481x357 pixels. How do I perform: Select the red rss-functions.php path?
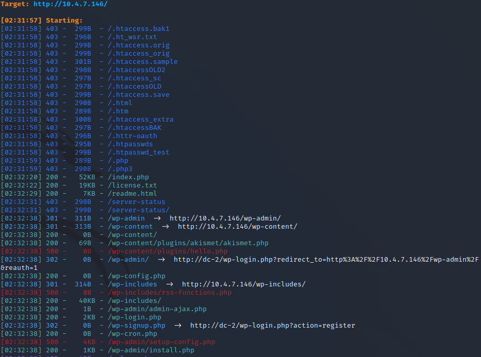point(170,293)
